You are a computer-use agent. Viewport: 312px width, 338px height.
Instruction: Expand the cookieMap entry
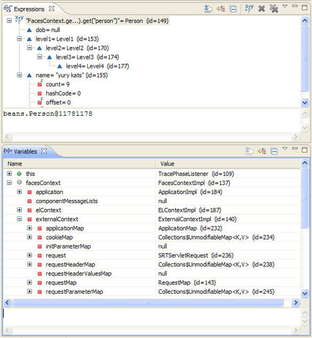coord(29,237)
